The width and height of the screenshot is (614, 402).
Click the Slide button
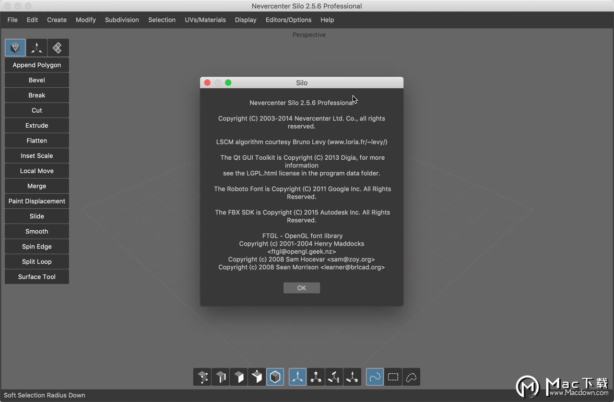pos(37,217)
